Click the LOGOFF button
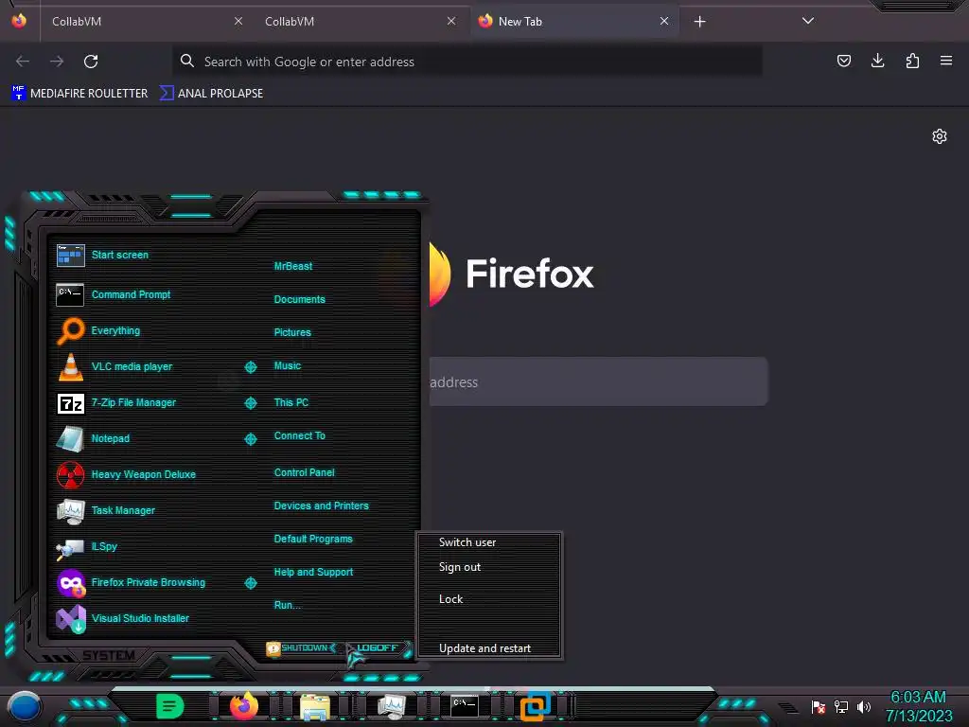Image resolution: width=969 pixels, height=727 pixels. [378, 647]
